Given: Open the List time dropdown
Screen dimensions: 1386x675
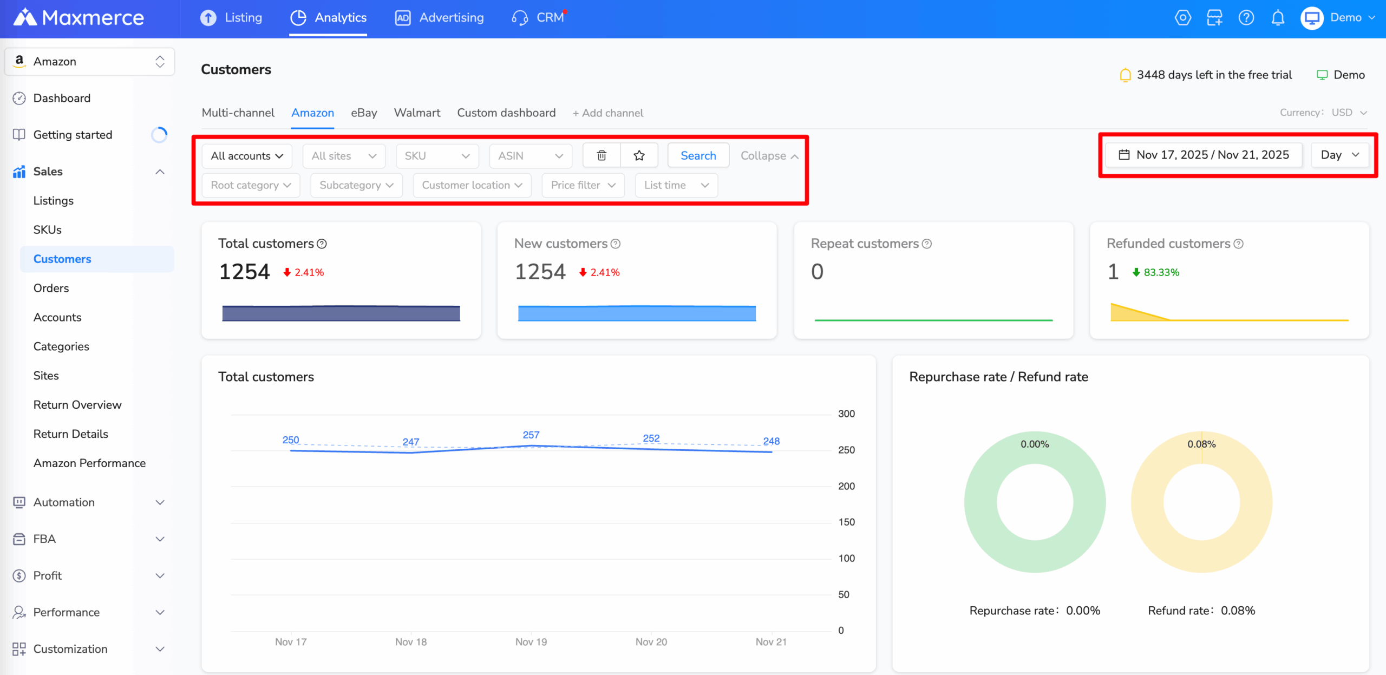Looking at the screenshot, I should (x=676, y=185).
